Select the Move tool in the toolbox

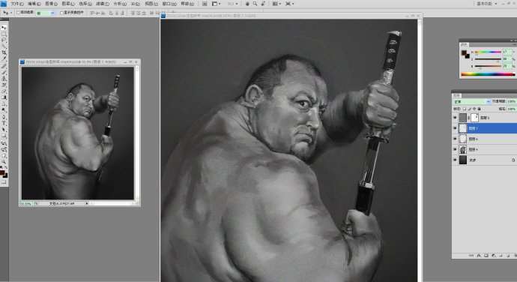[4, 28]
